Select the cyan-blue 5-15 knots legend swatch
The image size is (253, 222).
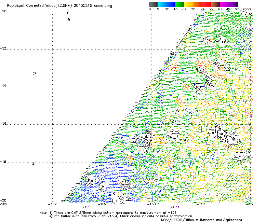[167, 4]
